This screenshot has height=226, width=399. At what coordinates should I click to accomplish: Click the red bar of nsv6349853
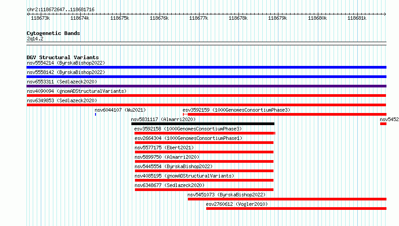[x=206, y=105]
